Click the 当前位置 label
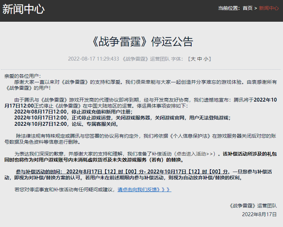 (229, 8)
